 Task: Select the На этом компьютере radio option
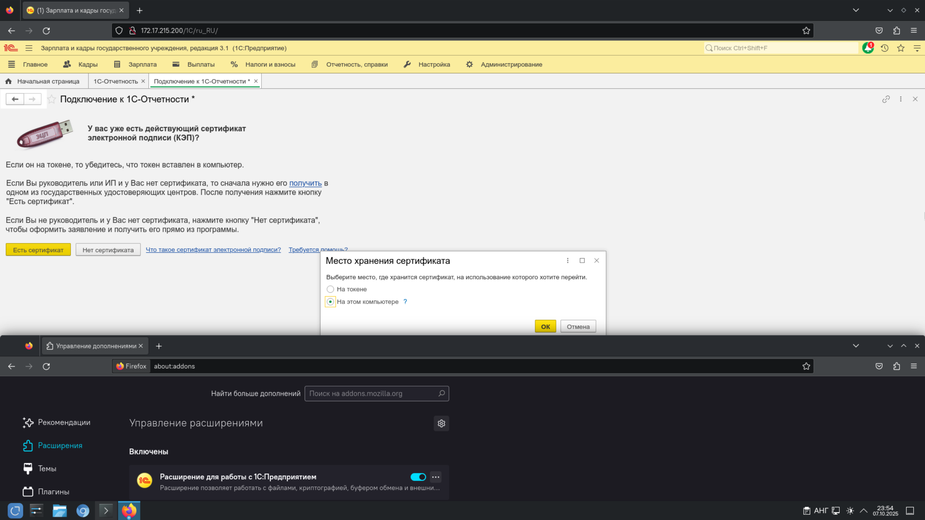pos(330,302)
